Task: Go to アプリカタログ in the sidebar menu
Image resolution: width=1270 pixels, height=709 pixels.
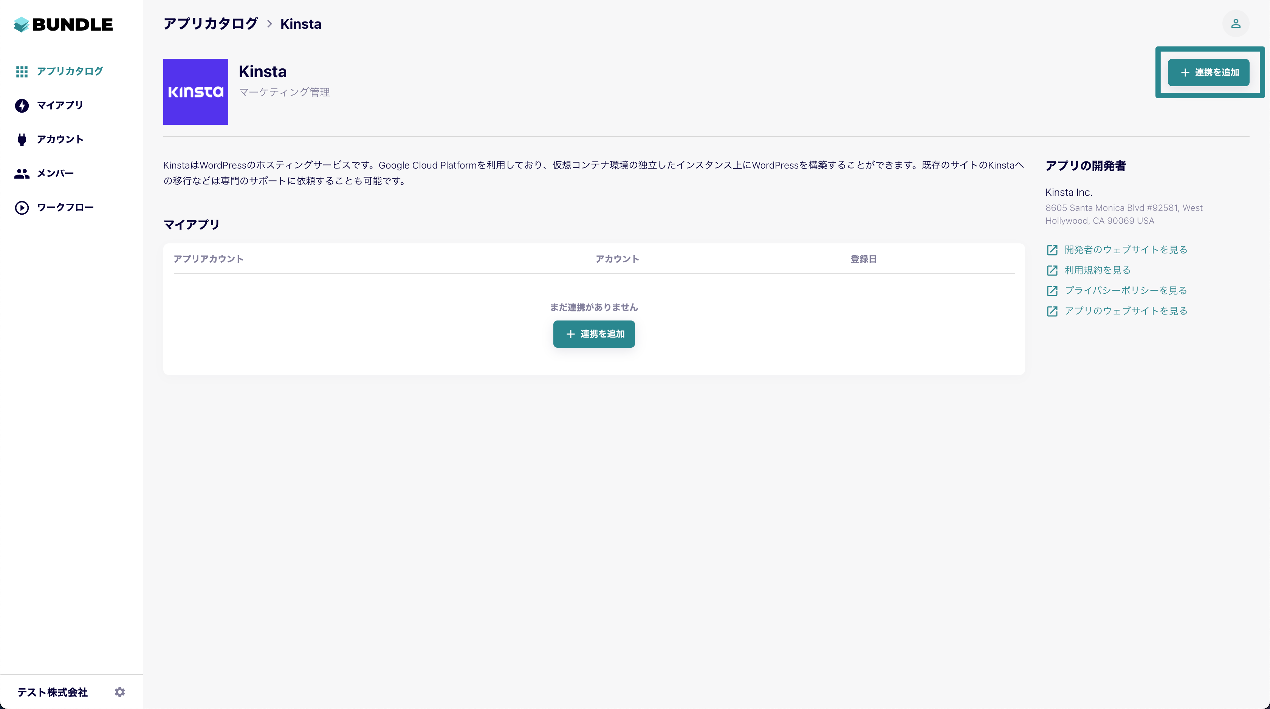Action: [70, 71]
